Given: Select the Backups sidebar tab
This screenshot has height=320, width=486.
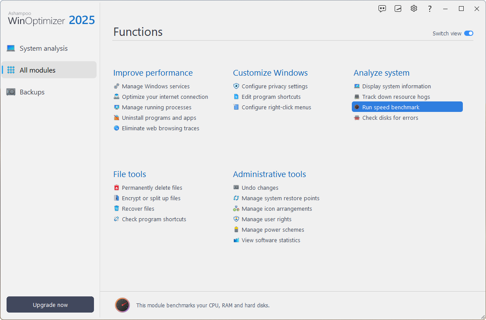Looking at the screenshot, I should [x=32, y=92].
